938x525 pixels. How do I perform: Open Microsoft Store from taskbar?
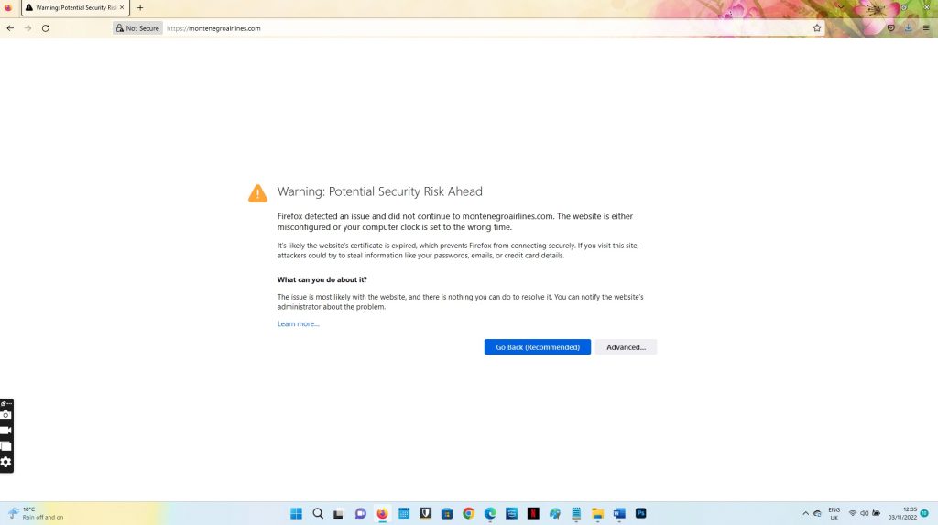point(447,514)
